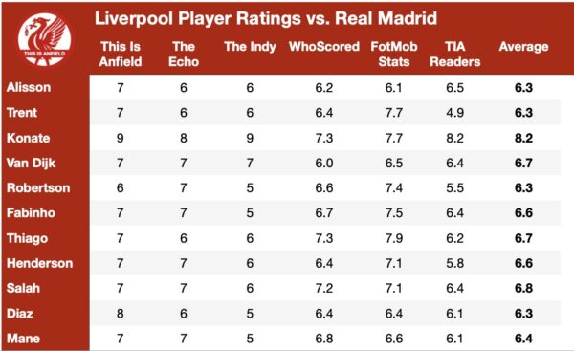Click the Robertson player name
Screen dimensions: 574x351
coord(38,187)
